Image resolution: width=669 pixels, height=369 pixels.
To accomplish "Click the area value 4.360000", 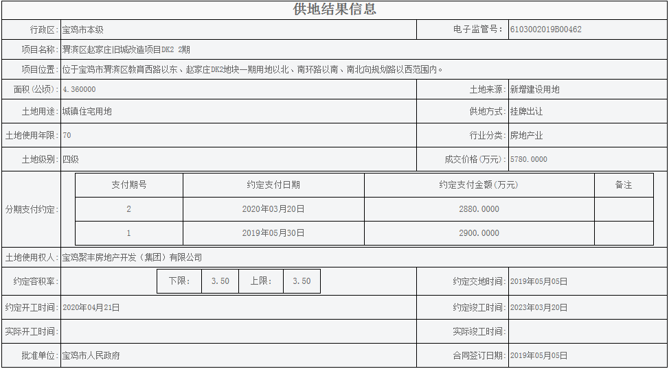I will point(79,90).
